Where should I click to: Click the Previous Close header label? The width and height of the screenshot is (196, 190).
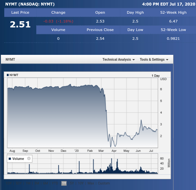pyautogui.click(x=100, y=30)
